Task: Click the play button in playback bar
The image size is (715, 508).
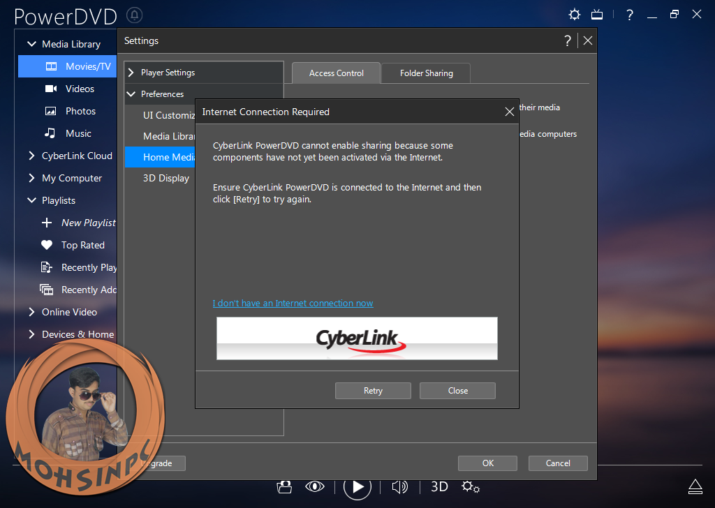Action: point(357,487)
